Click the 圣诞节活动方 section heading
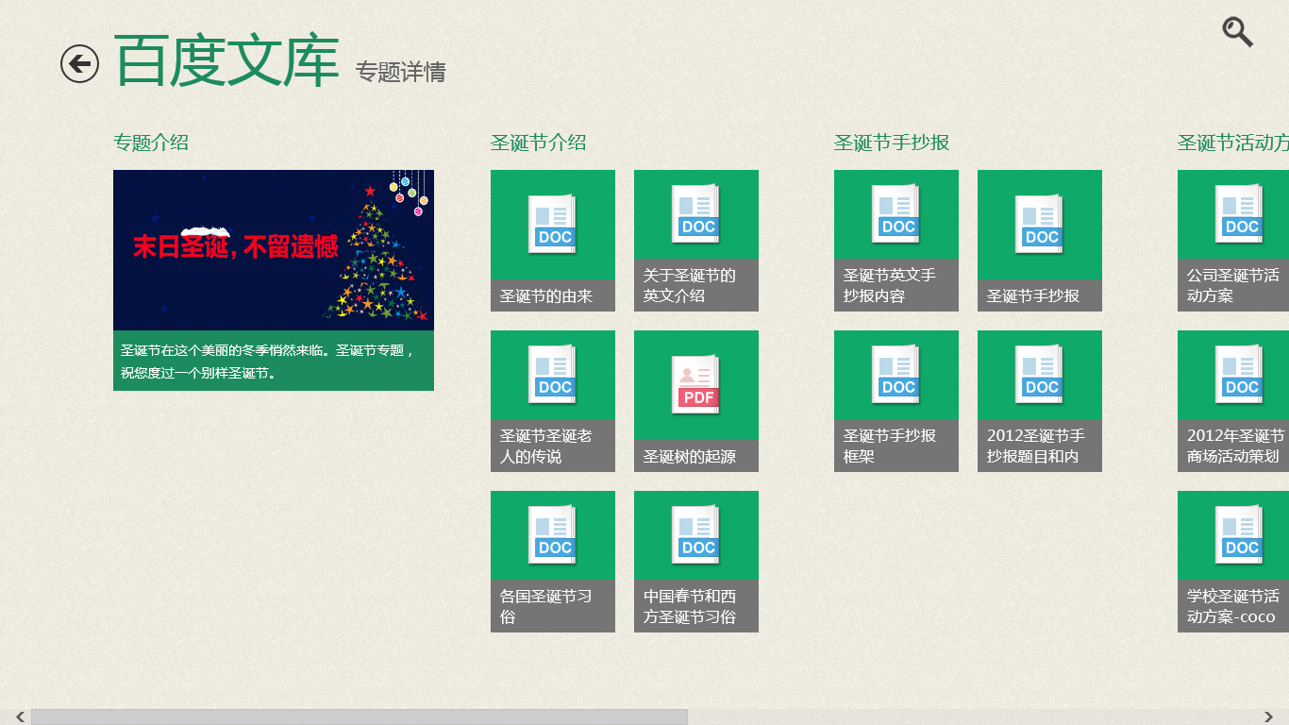The image size is (1289, 725). tap(1233, 143)
